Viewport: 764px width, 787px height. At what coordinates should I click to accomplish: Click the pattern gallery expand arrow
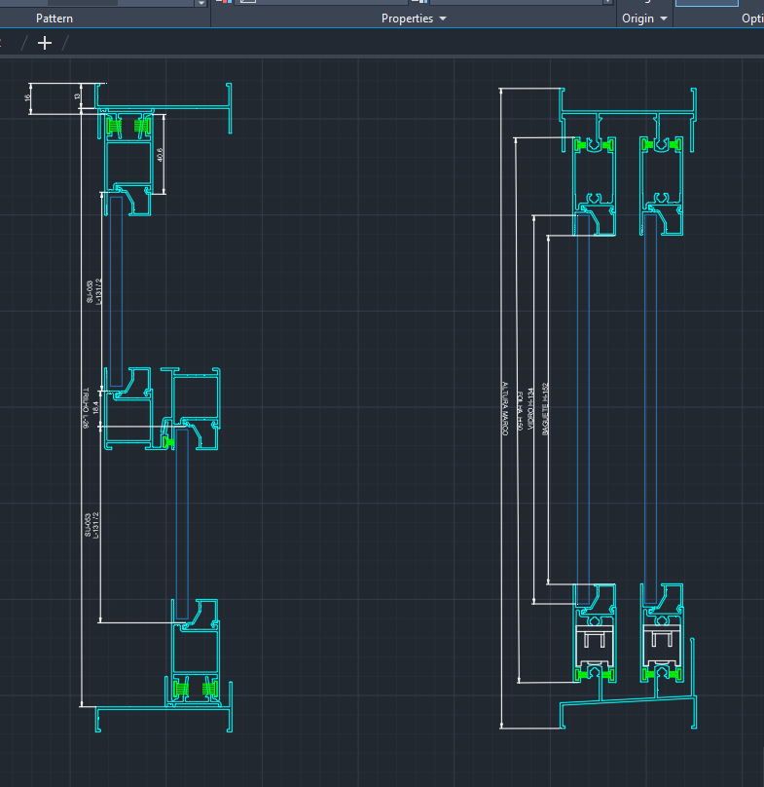point(201,3)
